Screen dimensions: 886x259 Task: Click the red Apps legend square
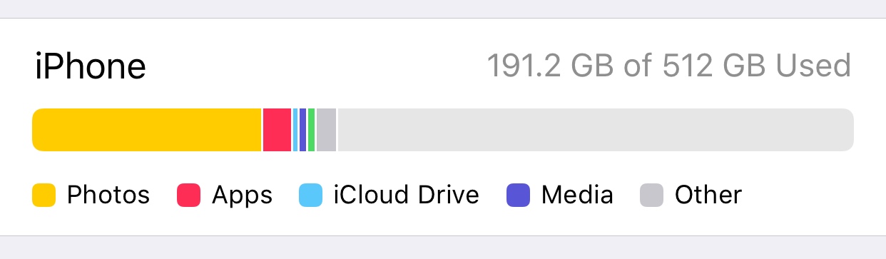point(189,195)
